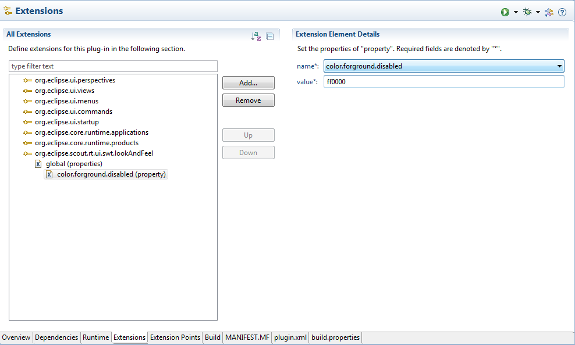The image size is (575, 345).
Task: Click the org.eclipse.ui.perspectives extension icon
Action: coord(27,81)
